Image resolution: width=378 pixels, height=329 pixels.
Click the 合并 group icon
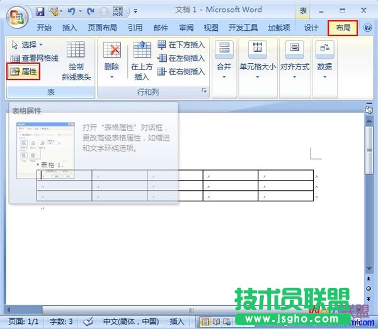point(224,49)
